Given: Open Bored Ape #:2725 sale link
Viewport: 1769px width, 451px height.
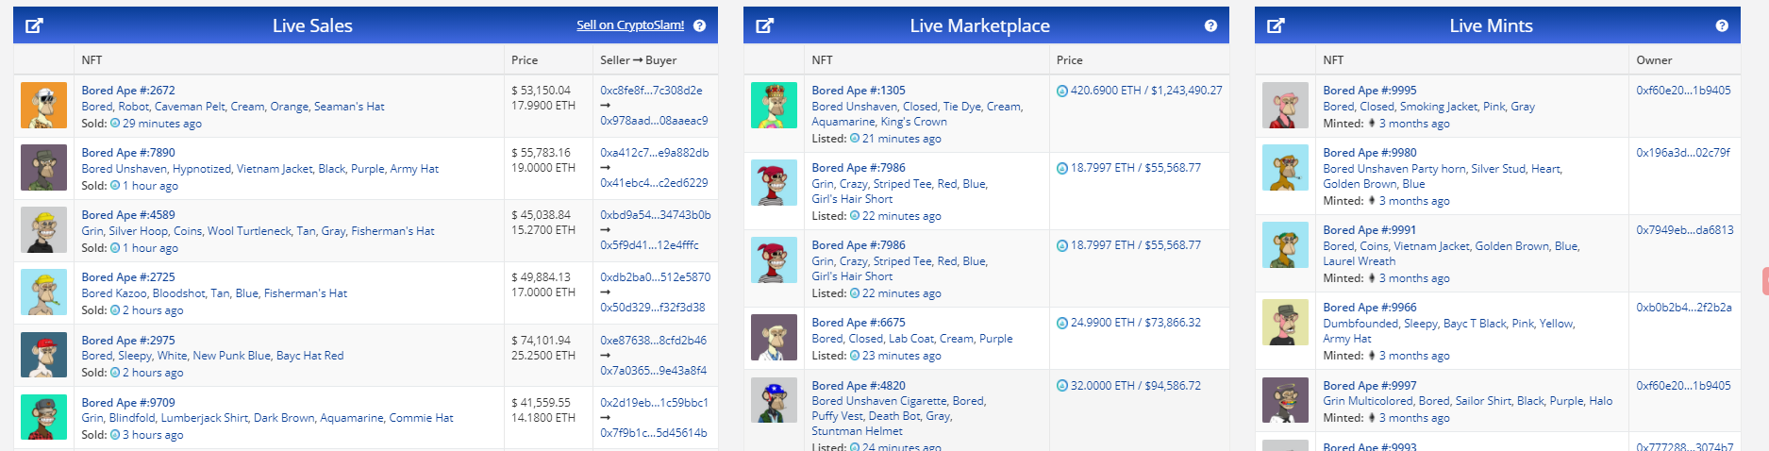Looking at the screenshot, I should pyautogui.click(x=128, y=277).
